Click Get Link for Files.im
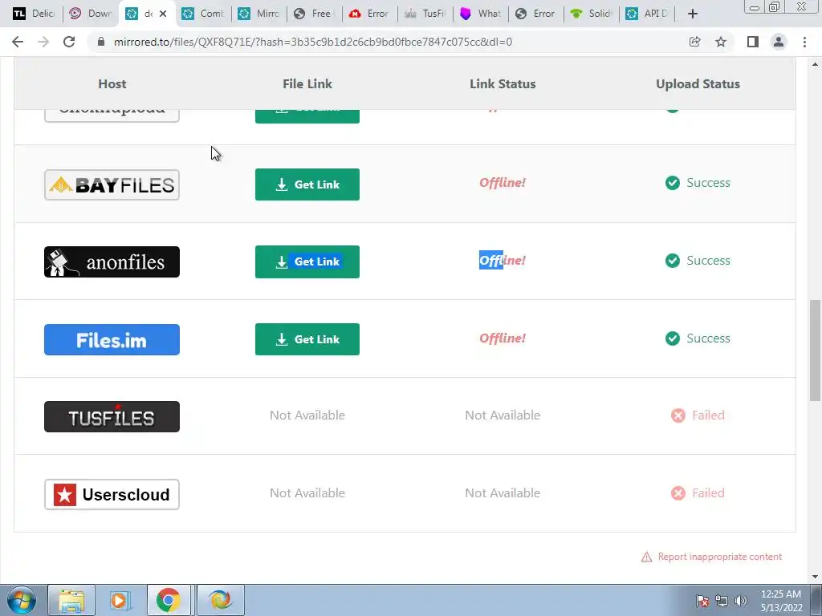Screen dimensions: 822x616 (x=307, y=339)
